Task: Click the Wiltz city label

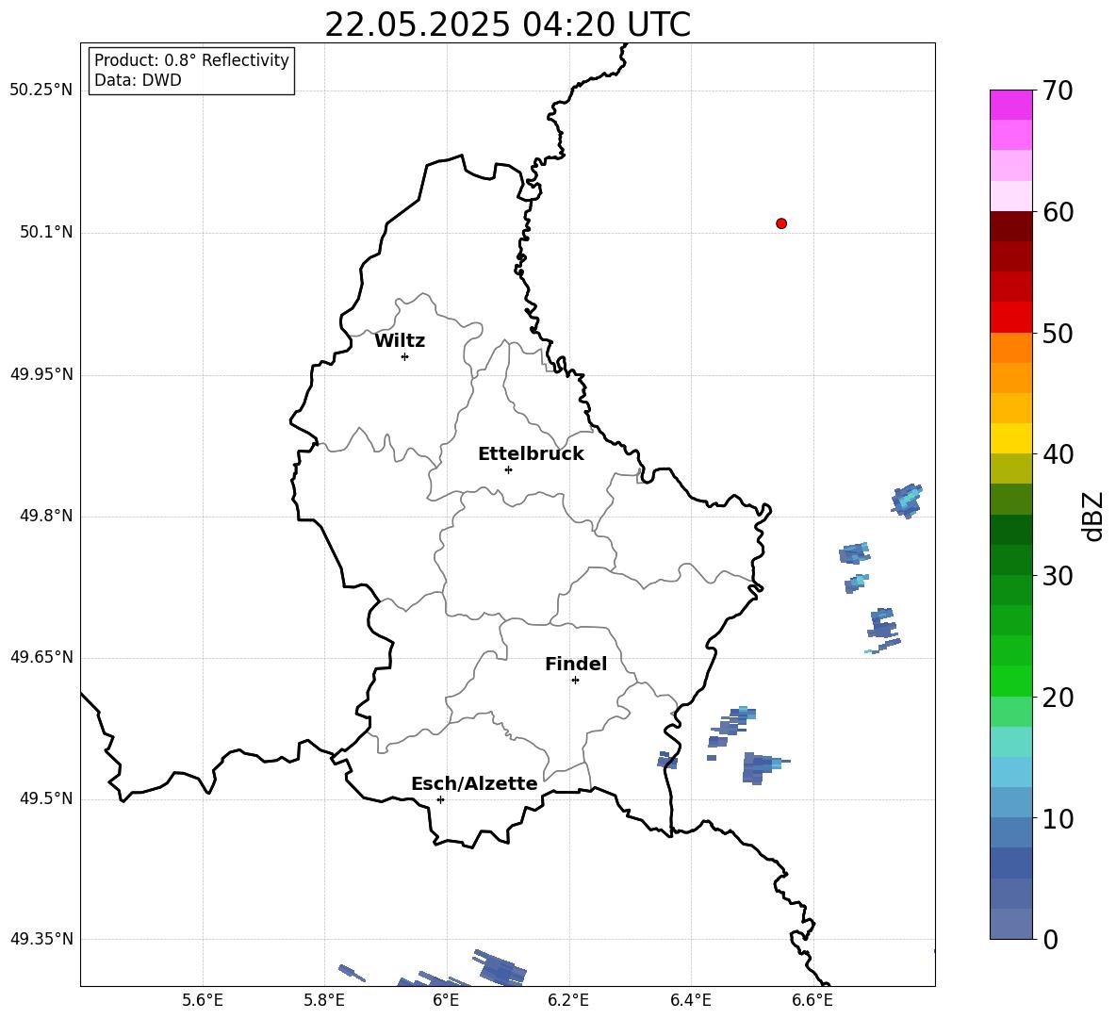Action: [400, 341]
